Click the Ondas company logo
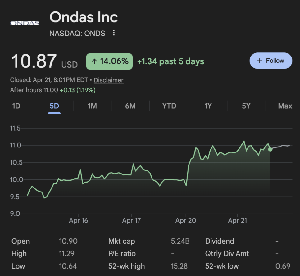 25,23
